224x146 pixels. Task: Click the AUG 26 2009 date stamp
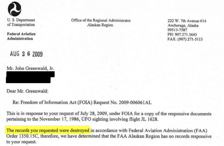(26, 54)
